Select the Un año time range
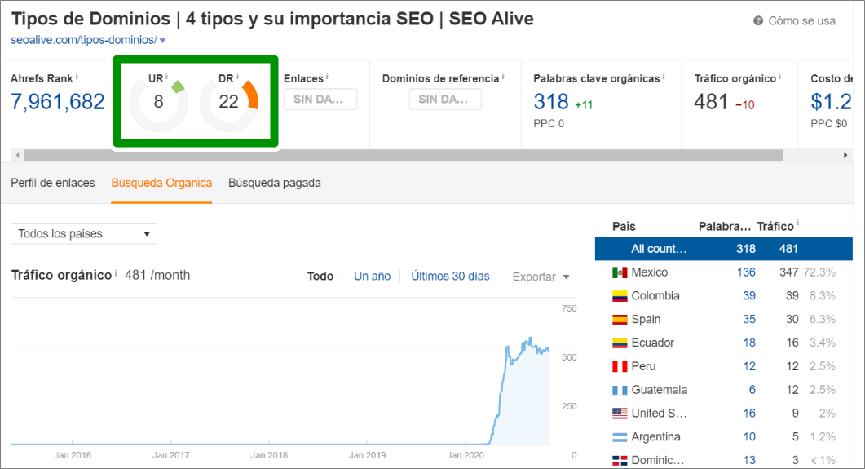This screenshot has height=469, width=865. (x=372, y=277)
